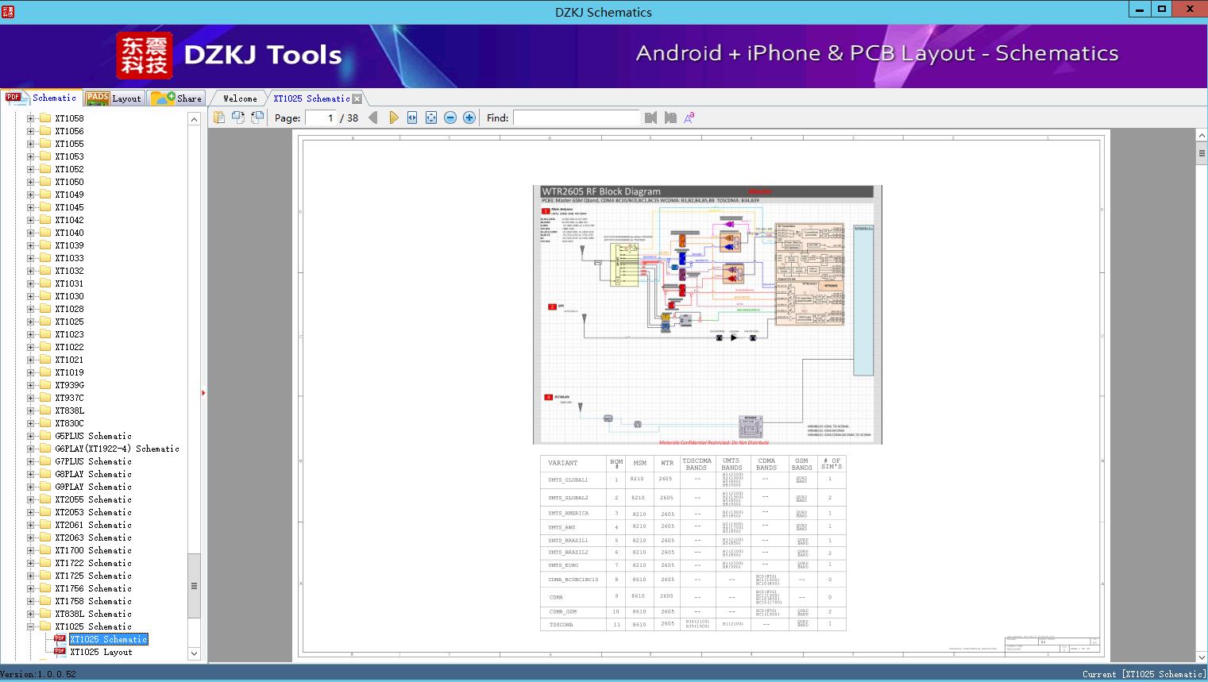Open the Share side tab
This screenshot has width=1208, height=682.
[176, 98]
